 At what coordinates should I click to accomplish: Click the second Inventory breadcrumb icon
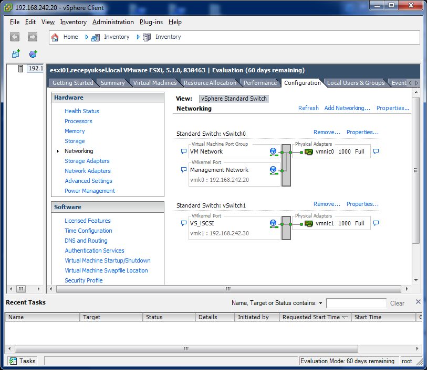pyautogui.click(x=147, y=37)
